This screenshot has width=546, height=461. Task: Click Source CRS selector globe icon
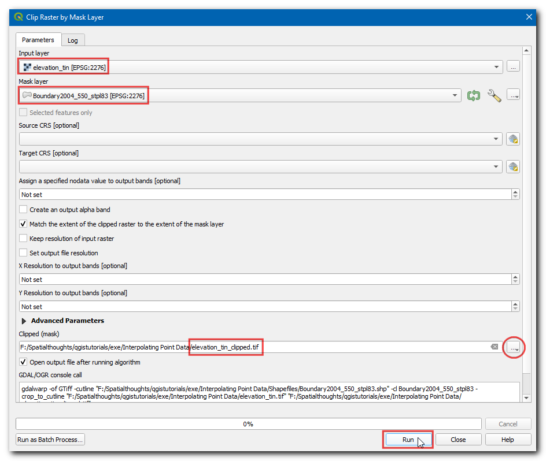(x=512, y=139)
